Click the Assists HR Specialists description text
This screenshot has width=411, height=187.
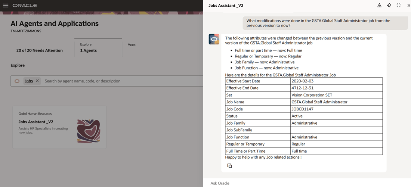coord(43,130)
